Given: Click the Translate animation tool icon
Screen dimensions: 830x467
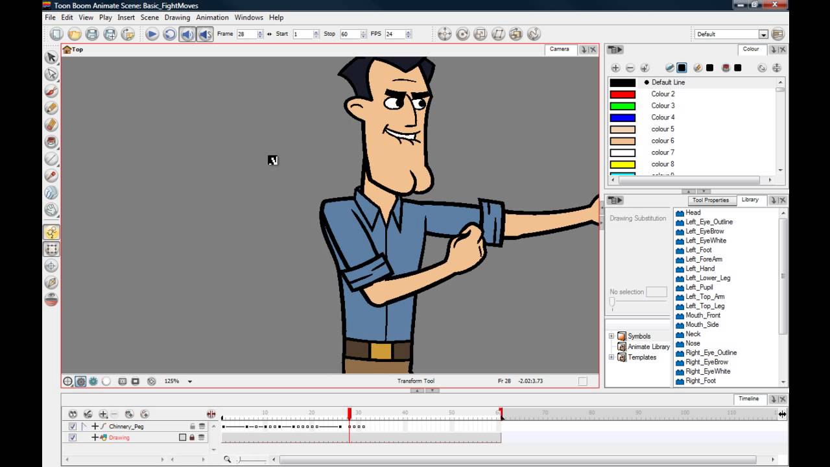Looking at the screenshot, I should [x=445, y=34].
